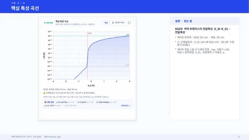Click the QM Process Lab footer text

pyautogui.click(x=52, y=137)
